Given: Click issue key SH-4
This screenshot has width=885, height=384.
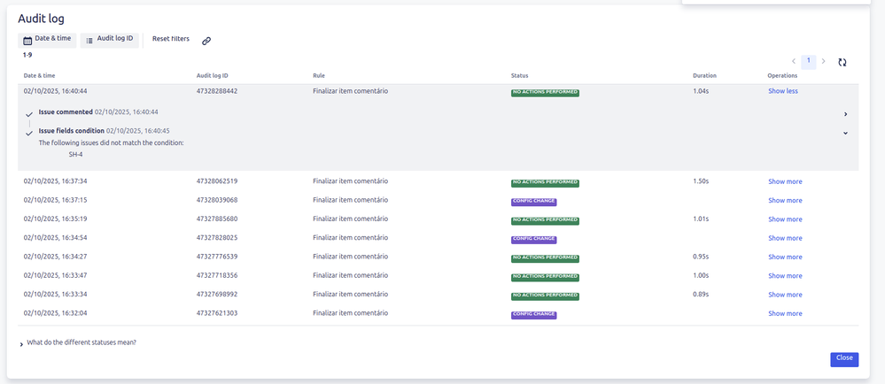Looking at the screenshot, I should 75,154.
